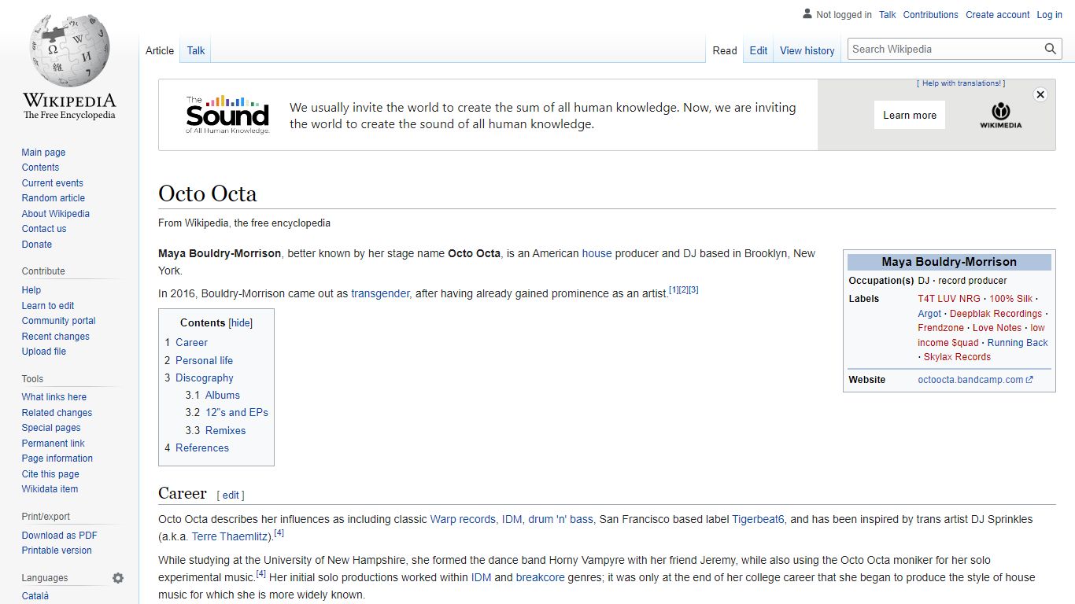Open the Read tab
Image resolution: width=1075 pixels, height=604 pixels.
click(x=725, y=50)
